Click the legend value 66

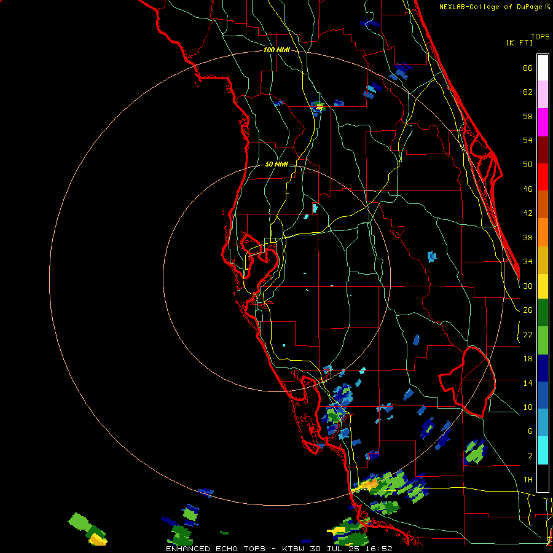(528, 68)
